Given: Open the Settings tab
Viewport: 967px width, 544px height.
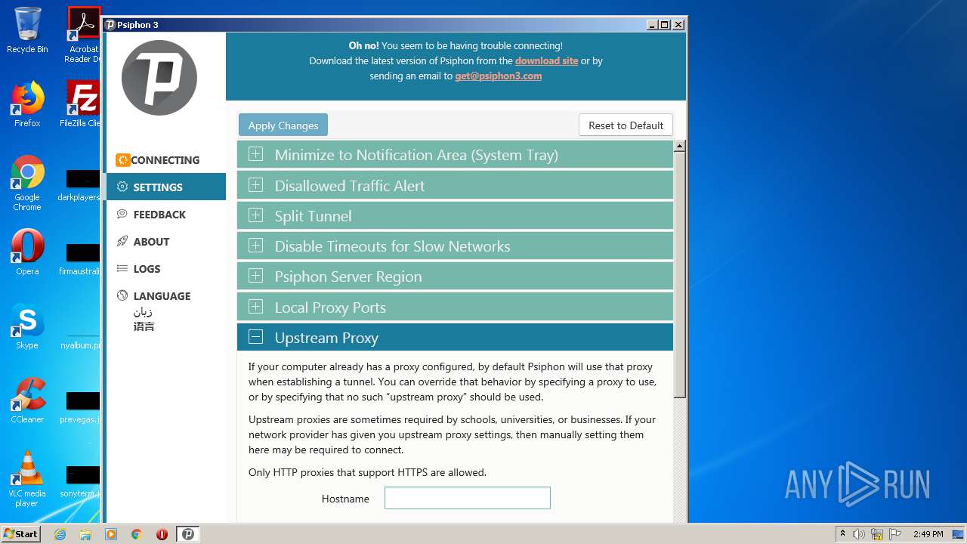Looking at the screenshot, I should click(x=165, y=187).
